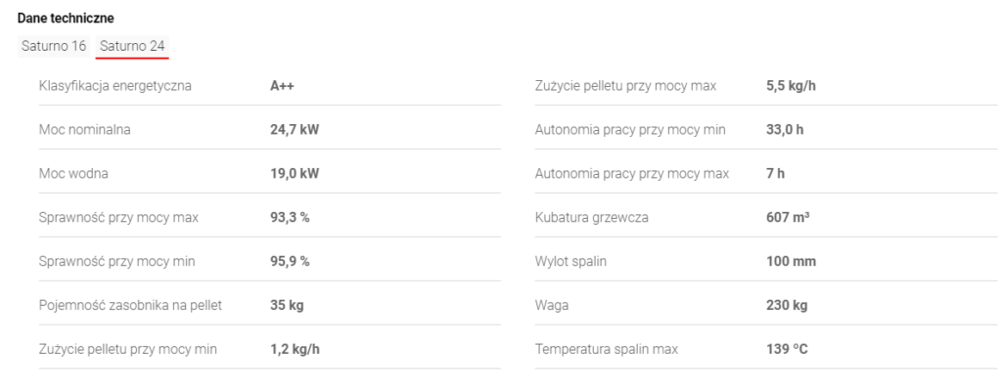Select the 24,7 kW value
This screenshot has width=1002, height=385.
295,130
